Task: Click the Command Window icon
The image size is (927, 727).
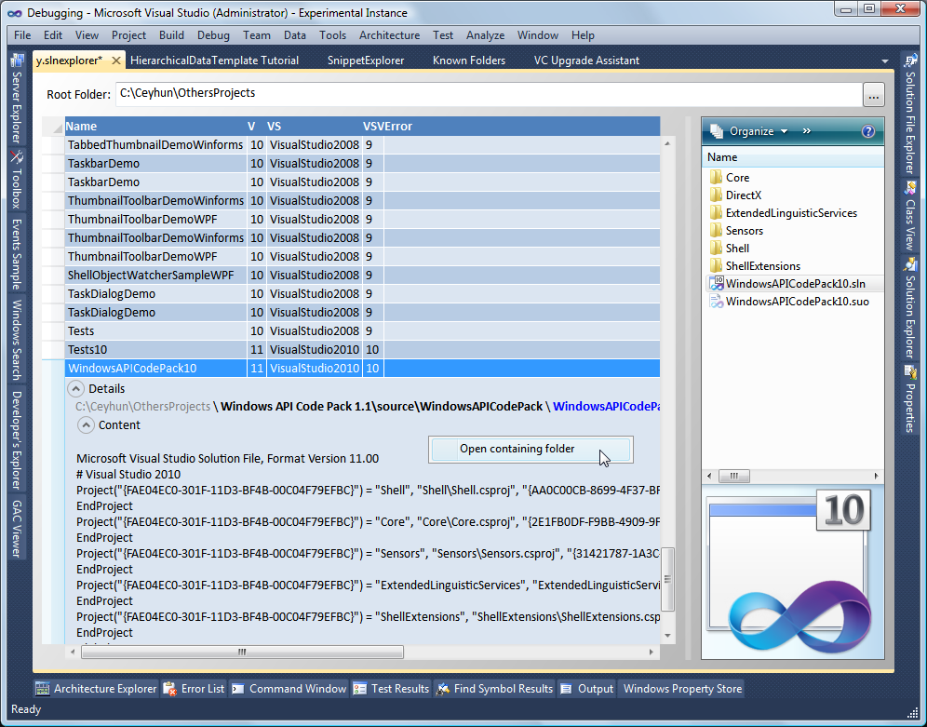Action: coord(238,689)
